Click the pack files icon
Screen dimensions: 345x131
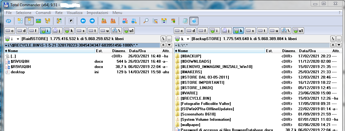(104, 21)
